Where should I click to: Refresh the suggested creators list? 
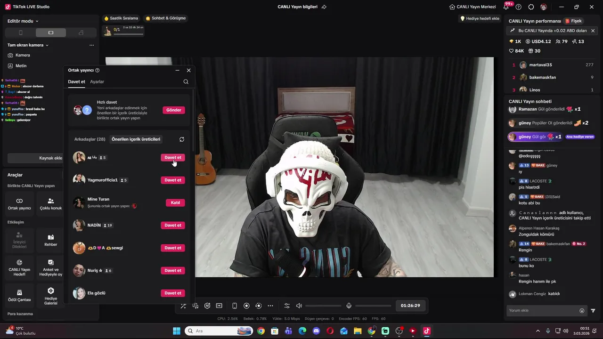[x=182, y=139]
